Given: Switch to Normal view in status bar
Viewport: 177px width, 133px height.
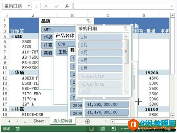Looking at the screenshot, I should click(91, 128).
